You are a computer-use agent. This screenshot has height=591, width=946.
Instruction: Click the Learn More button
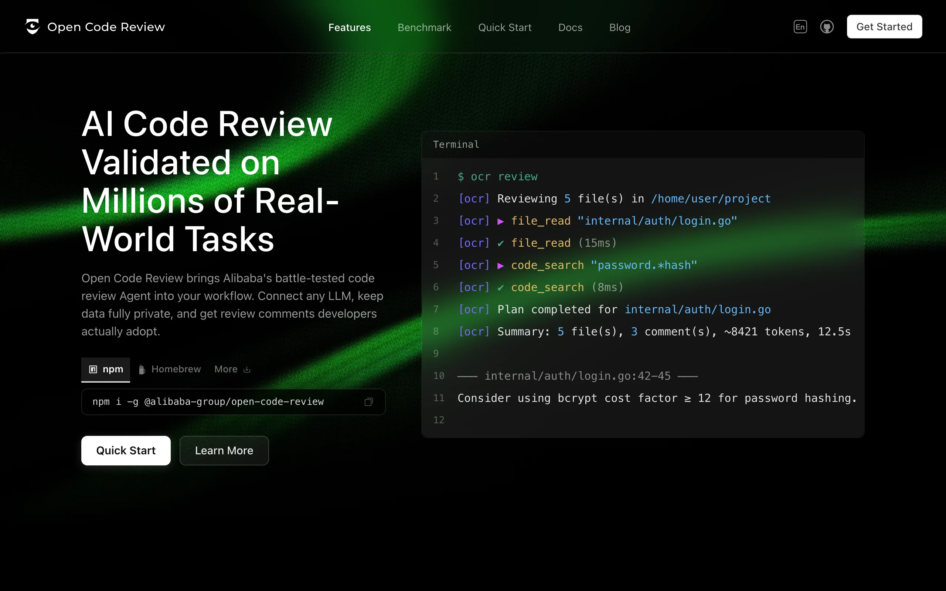coord(224,451)
